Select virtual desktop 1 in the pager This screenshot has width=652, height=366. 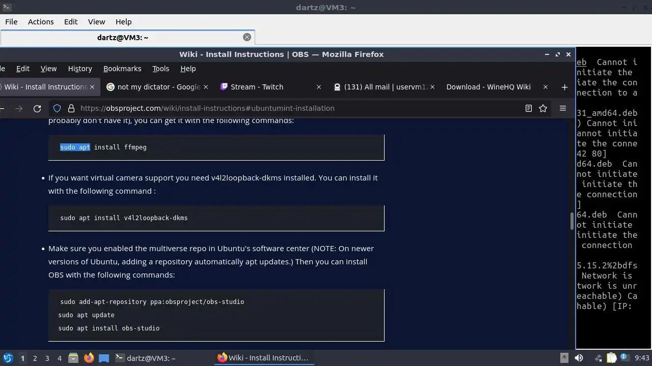click(x=22, y=358)
